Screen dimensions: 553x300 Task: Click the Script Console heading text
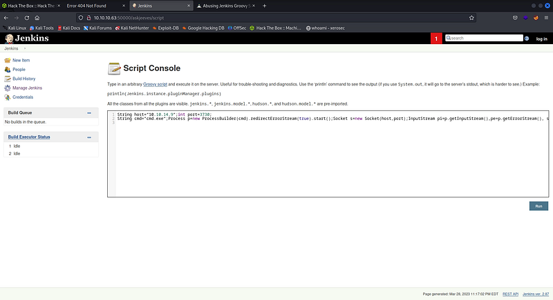pyautogui.click(x=151, y=68)
